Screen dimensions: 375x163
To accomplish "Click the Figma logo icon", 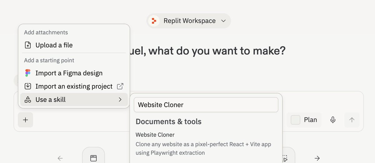I will coord(28,73).
